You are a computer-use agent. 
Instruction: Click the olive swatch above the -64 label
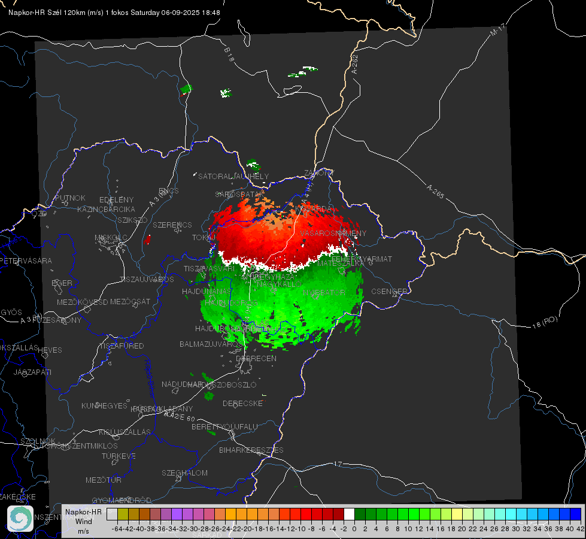tap(123, 514)
